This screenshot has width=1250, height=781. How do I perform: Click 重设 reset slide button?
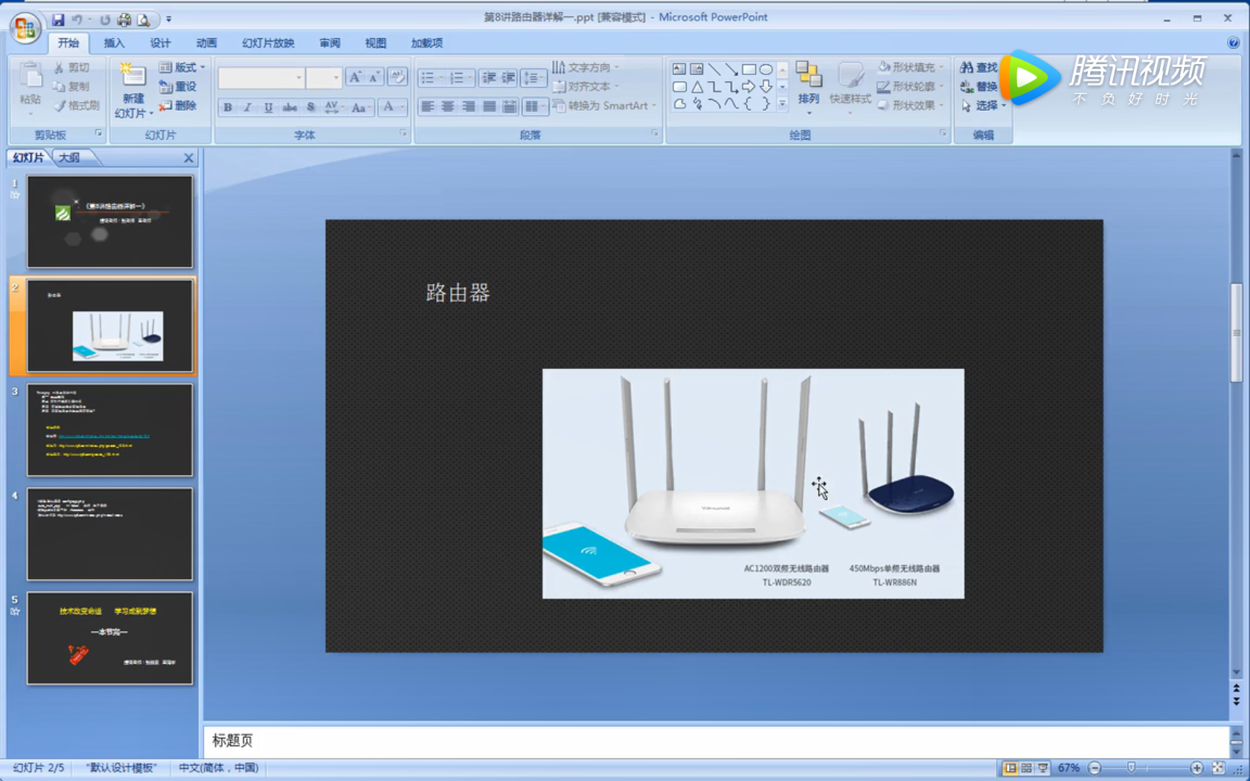tap(178, 86)
